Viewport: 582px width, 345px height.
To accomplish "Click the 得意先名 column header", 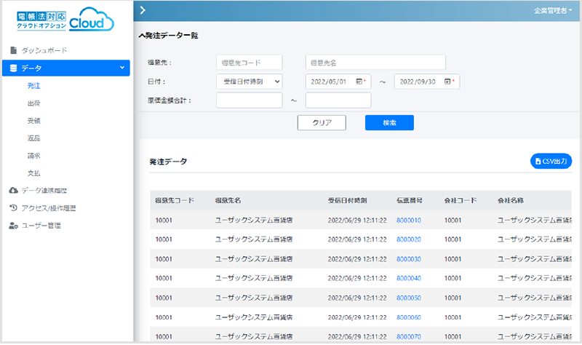I will 228,201.
